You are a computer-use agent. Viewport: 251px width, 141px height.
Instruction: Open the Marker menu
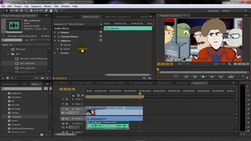click(47, 6)
